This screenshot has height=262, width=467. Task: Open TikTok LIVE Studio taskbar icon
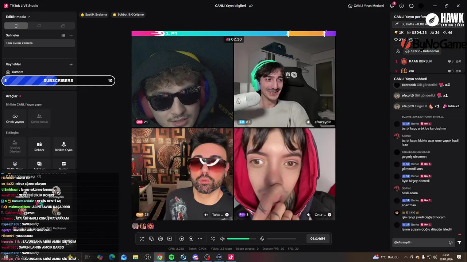tap(231, 257)
